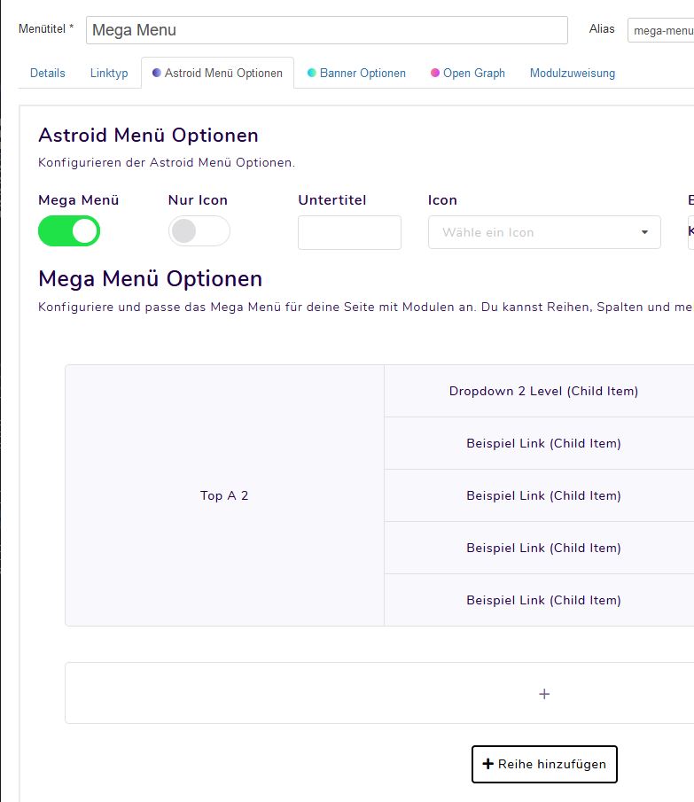Click the caret arrow of the icon picker
Image resolution: width=694 pixels, height=802 pixels.
tap(644, 232)
